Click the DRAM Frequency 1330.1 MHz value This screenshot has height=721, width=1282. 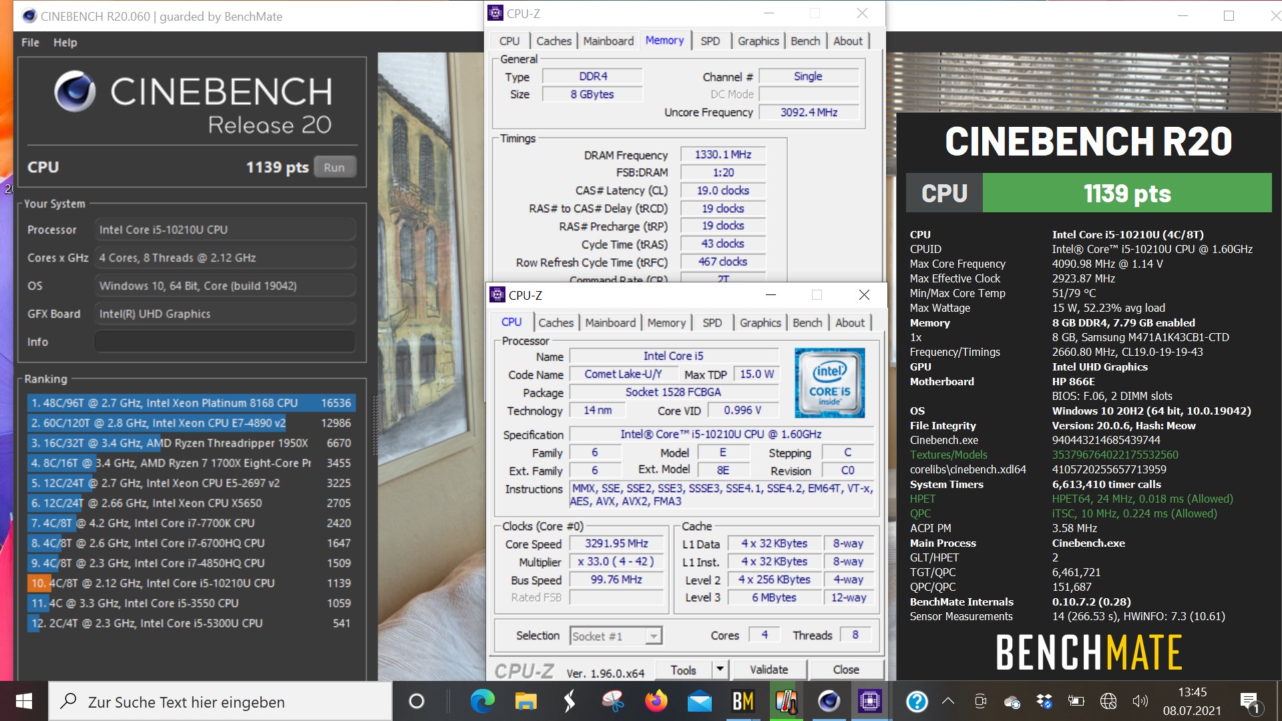click(x=723, y=154)
